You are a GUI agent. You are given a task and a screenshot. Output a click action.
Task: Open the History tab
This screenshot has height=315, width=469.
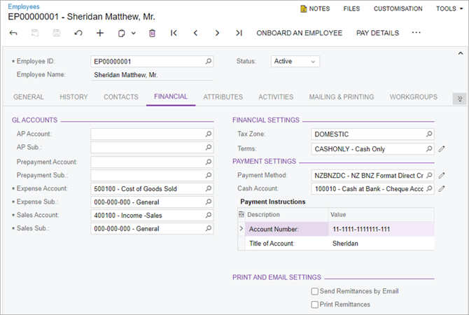[x=73, y=97]
